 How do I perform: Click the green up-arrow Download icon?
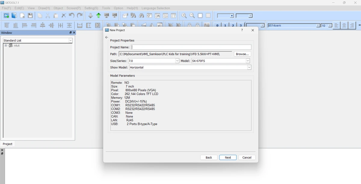(x=98, y=16)
